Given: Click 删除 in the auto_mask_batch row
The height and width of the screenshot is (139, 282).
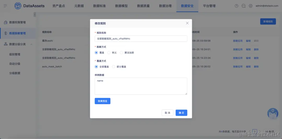Looking at the screenshot, I should [x=256, y=67].
